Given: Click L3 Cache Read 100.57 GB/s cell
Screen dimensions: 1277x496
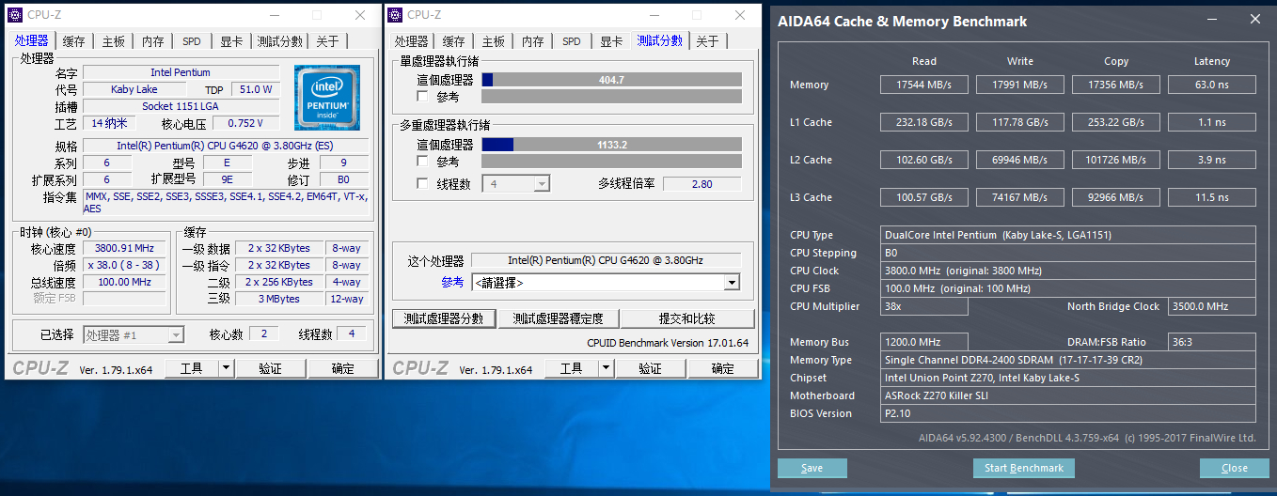Looking at the screenshot, I should pos(924,197).
